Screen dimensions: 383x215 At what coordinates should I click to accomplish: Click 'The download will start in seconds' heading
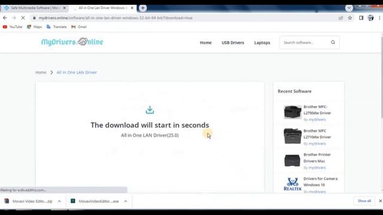pyautogui.click(x=150, y=125)
